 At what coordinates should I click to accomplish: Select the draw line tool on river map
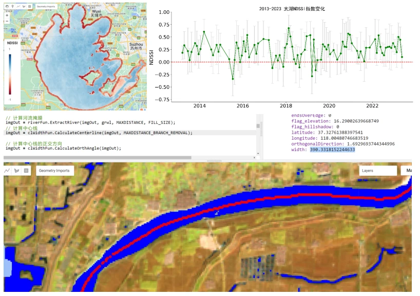click(7, 171)
